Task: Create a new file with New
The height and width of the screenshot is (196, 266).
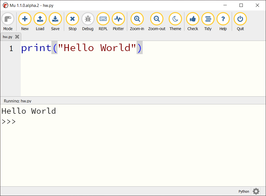Action: point(25,22)
